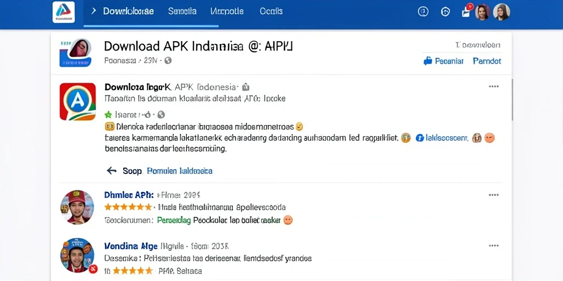Click emoji after Peckular review text

point(288,220)
